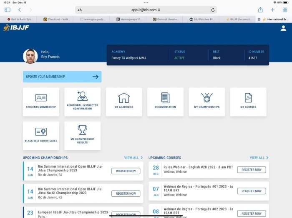Viewport: 292px width, 218px height.
Task: Tap the AA reader text size control
Action: [80, 10]
